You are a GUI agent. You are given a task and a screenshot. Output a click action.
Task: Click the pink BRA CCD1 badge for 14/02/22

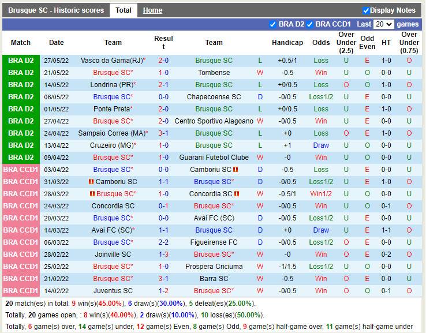point(21,291)
